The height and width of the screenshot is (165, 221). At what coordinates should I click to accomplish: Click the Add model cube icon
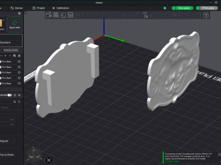pyautogui.click(x=49, y=15)
